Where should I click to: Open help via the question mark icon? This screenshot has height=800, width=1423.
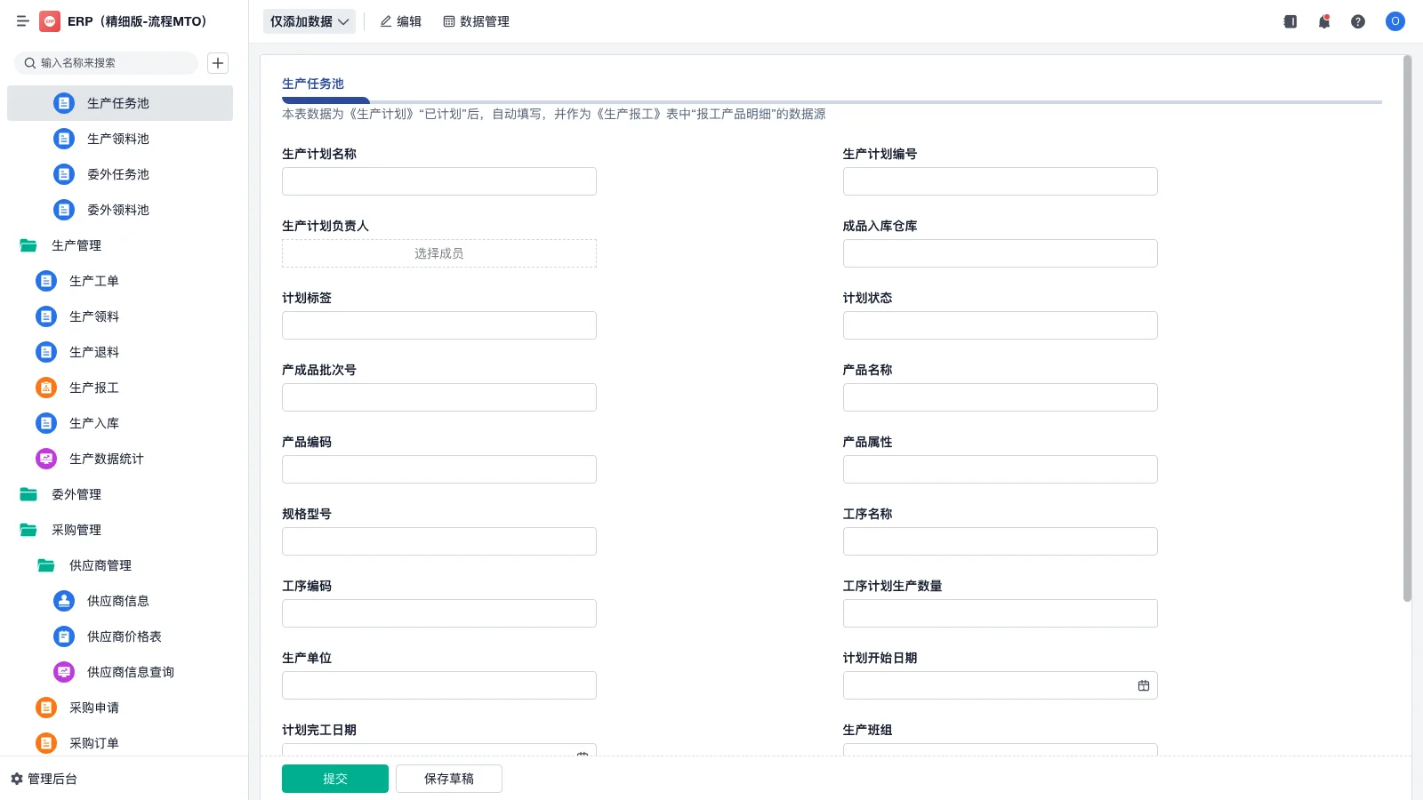point(1358,21)
